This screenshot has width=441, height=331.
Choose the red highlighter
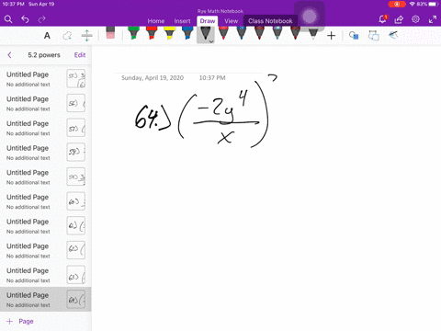[152, 33]
